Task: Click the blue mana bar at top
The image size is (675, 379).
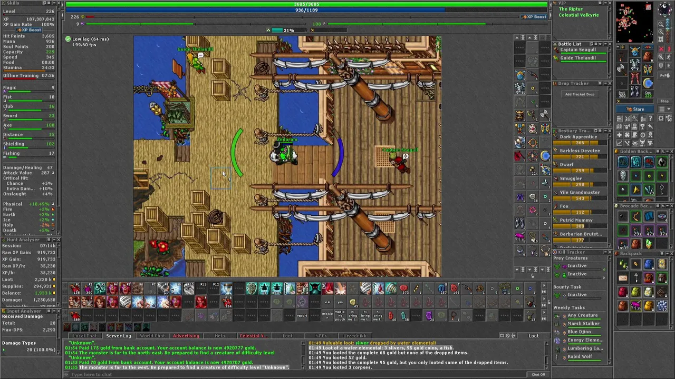Action: pos(306,10)
